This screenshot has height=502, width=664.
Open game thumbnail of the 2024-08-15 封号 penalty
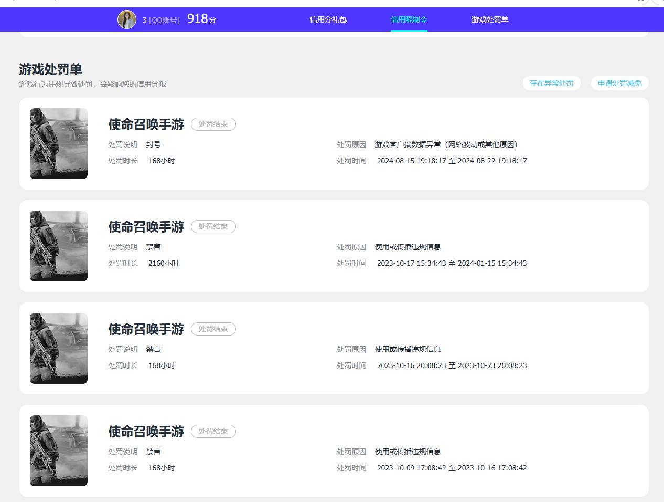pos(59,143)
